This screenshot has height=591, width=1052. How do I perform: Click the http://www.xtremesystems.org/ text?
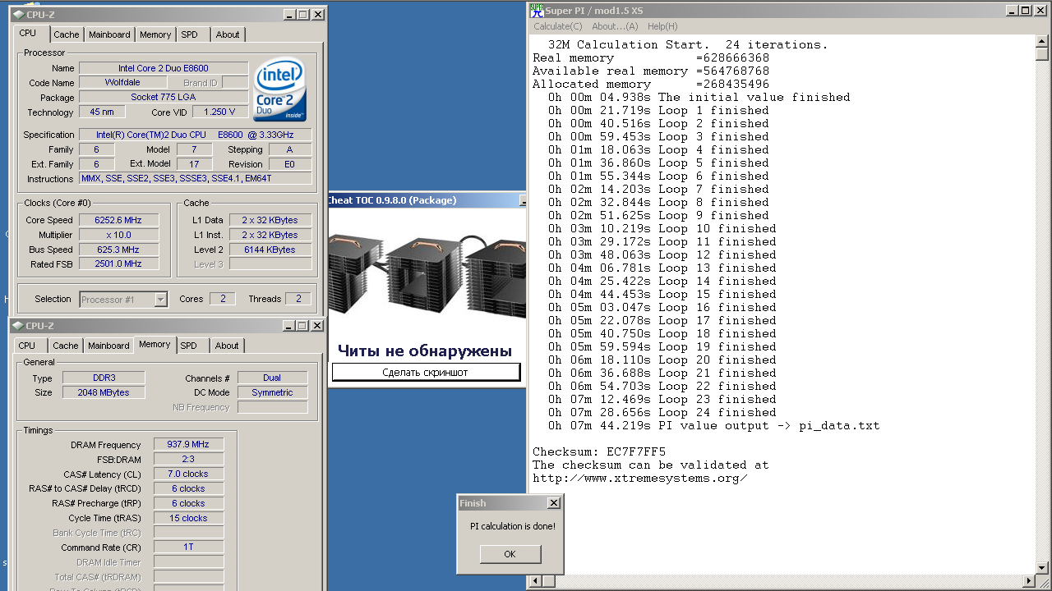640,479
